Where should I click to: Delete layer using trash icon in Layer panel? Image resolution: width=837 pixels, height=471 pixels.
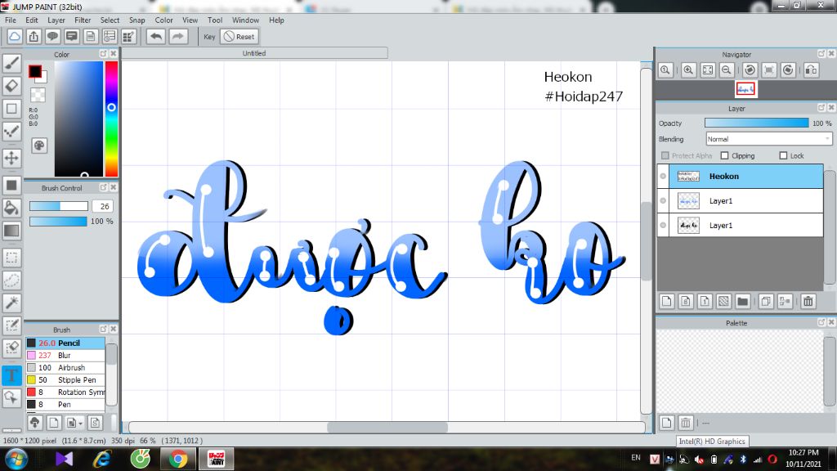click(808, 301)
